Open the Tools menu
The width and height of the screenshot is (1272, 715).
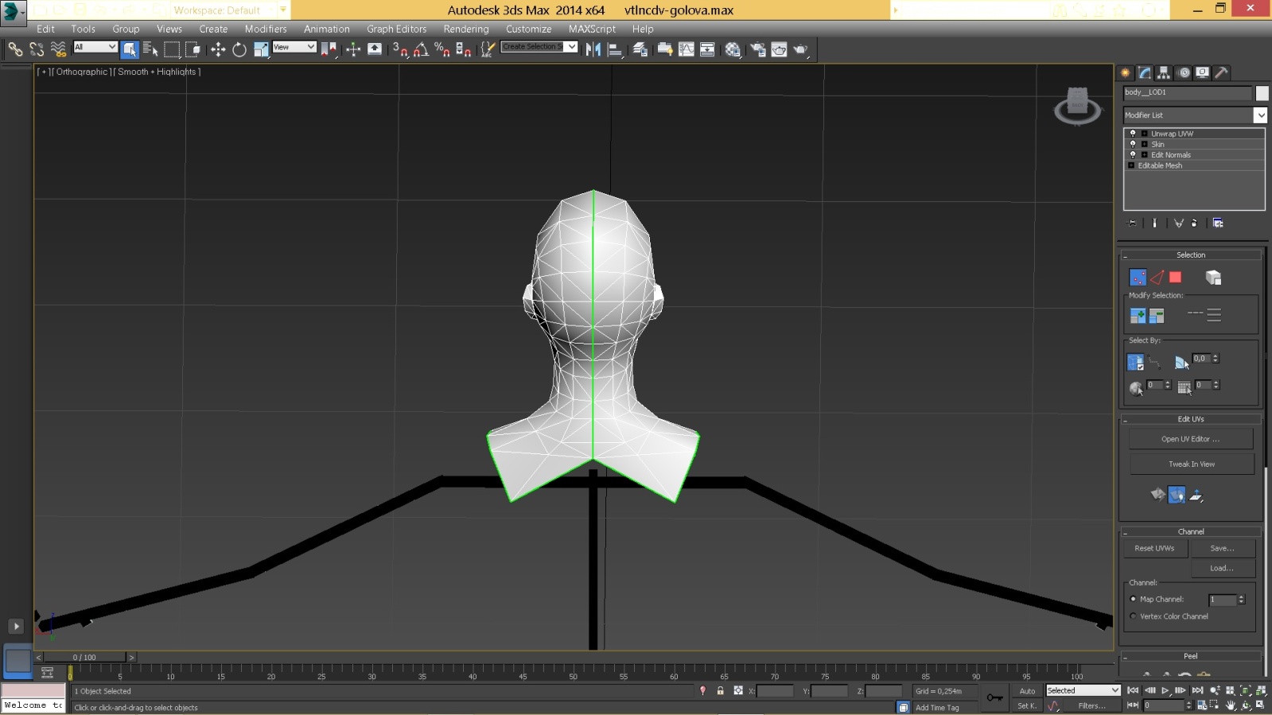[x=84, y=29]
